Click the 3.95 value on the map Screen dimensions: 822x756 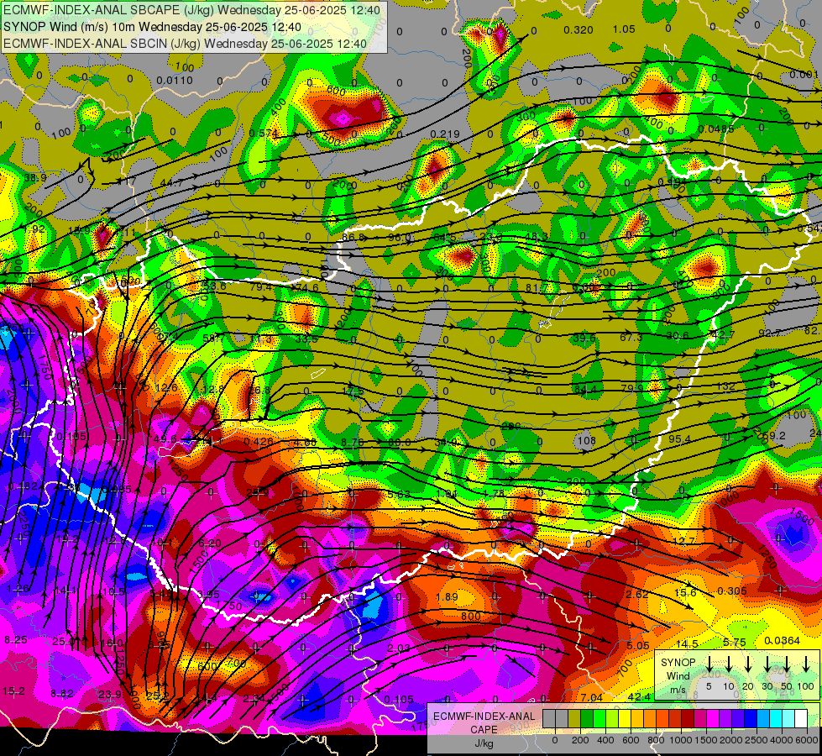pos(208,595)
